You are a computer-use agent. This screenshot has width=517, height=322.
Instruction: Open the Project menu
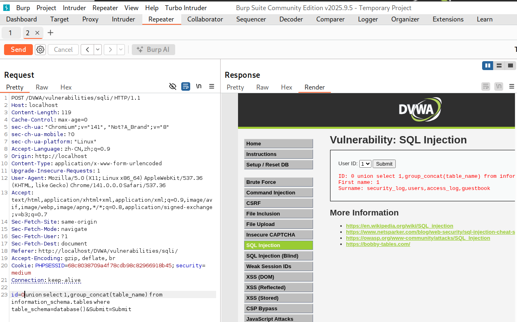47,8
